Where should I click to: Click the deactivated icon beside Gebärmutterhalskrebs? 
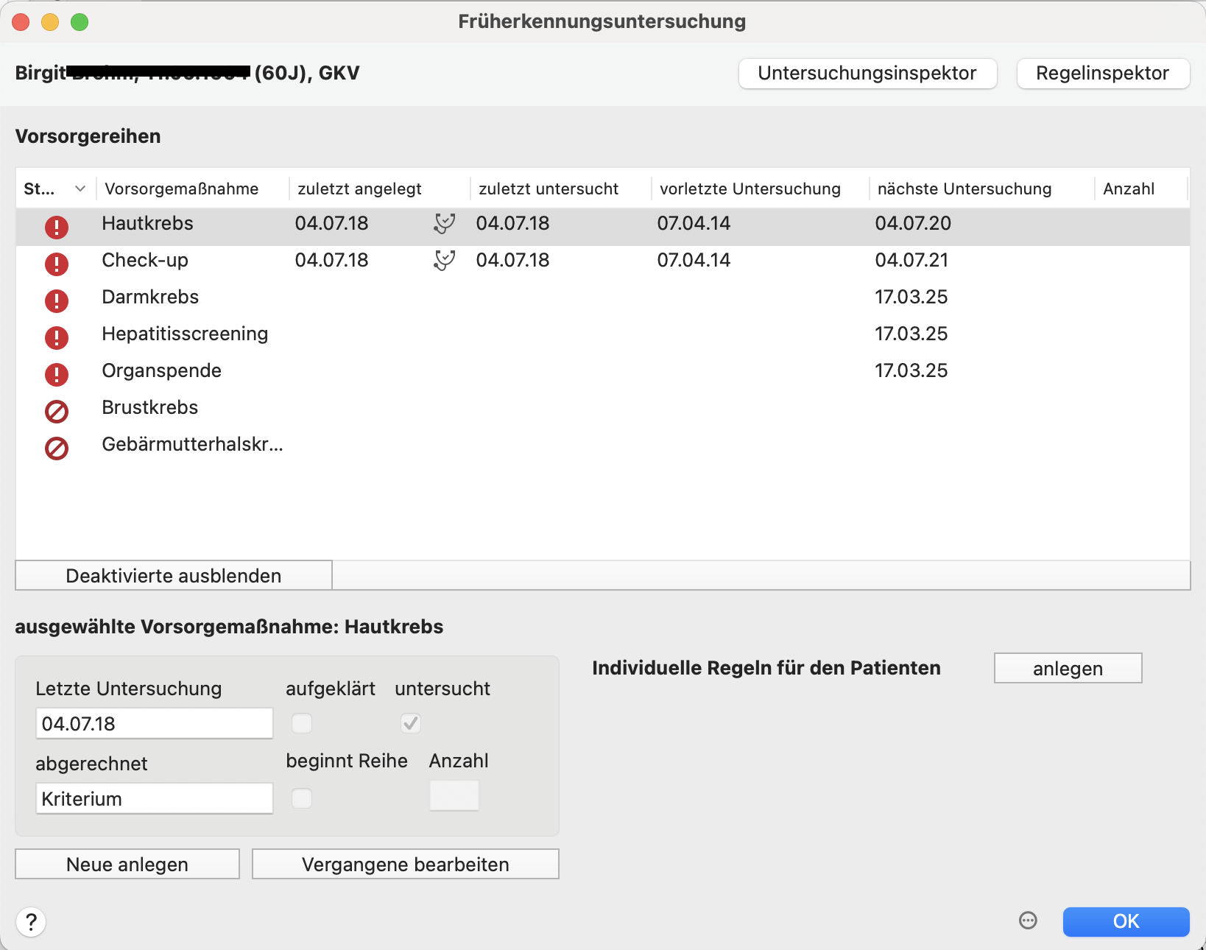(57, 448)
